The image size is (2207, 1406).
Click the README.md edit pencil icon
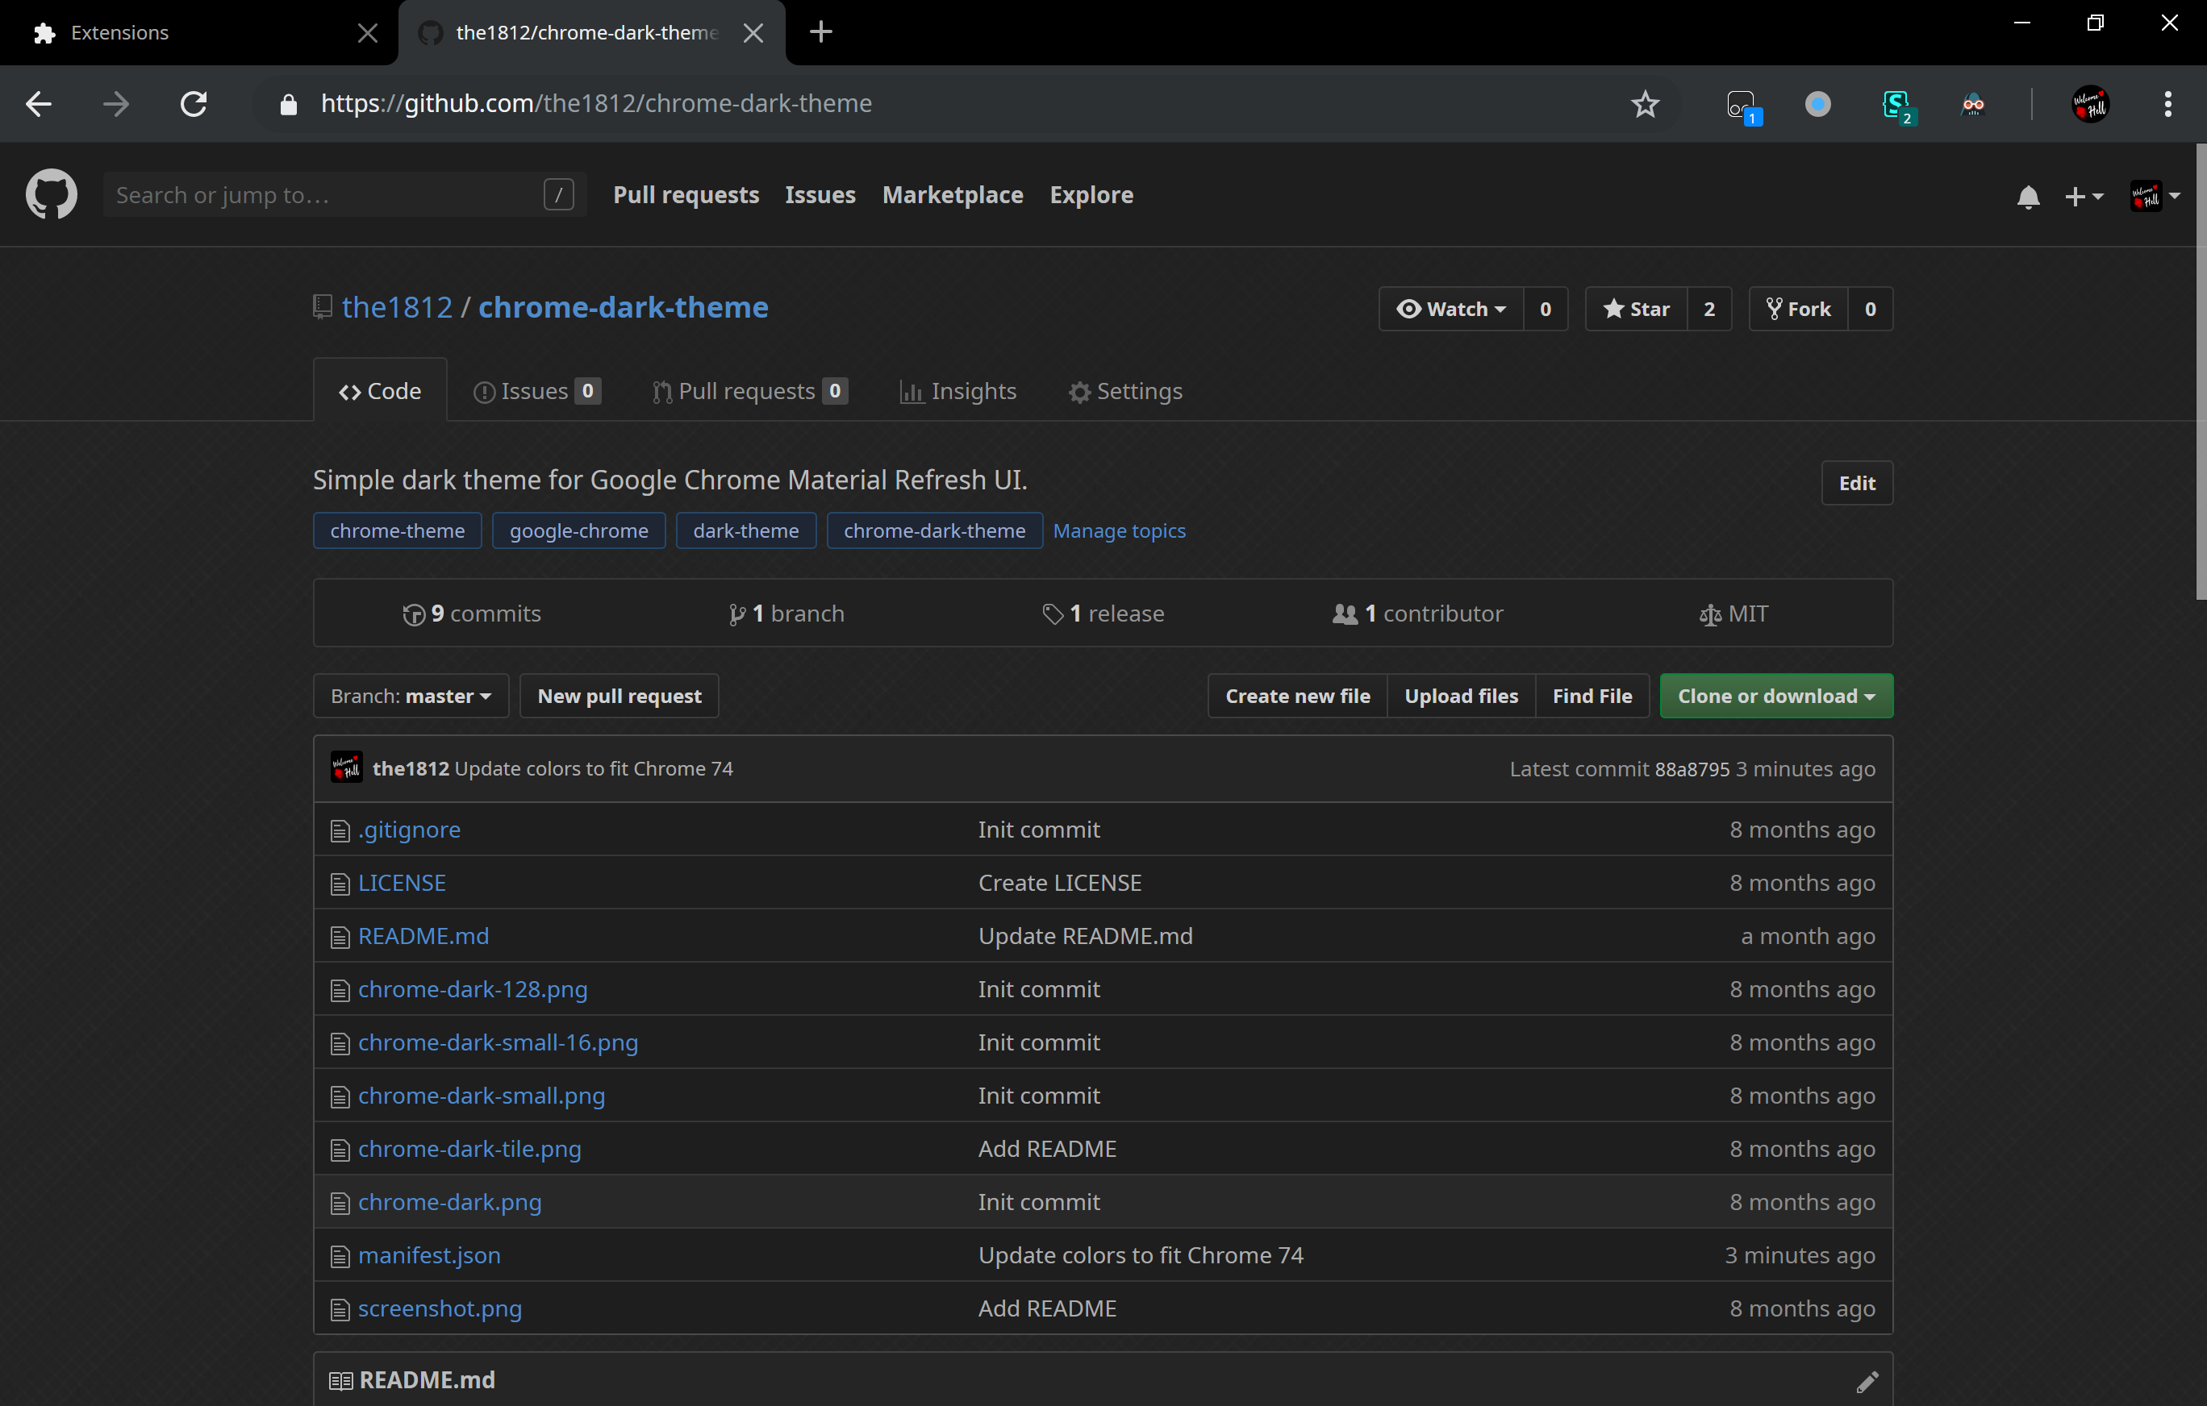[1867, 1380]
